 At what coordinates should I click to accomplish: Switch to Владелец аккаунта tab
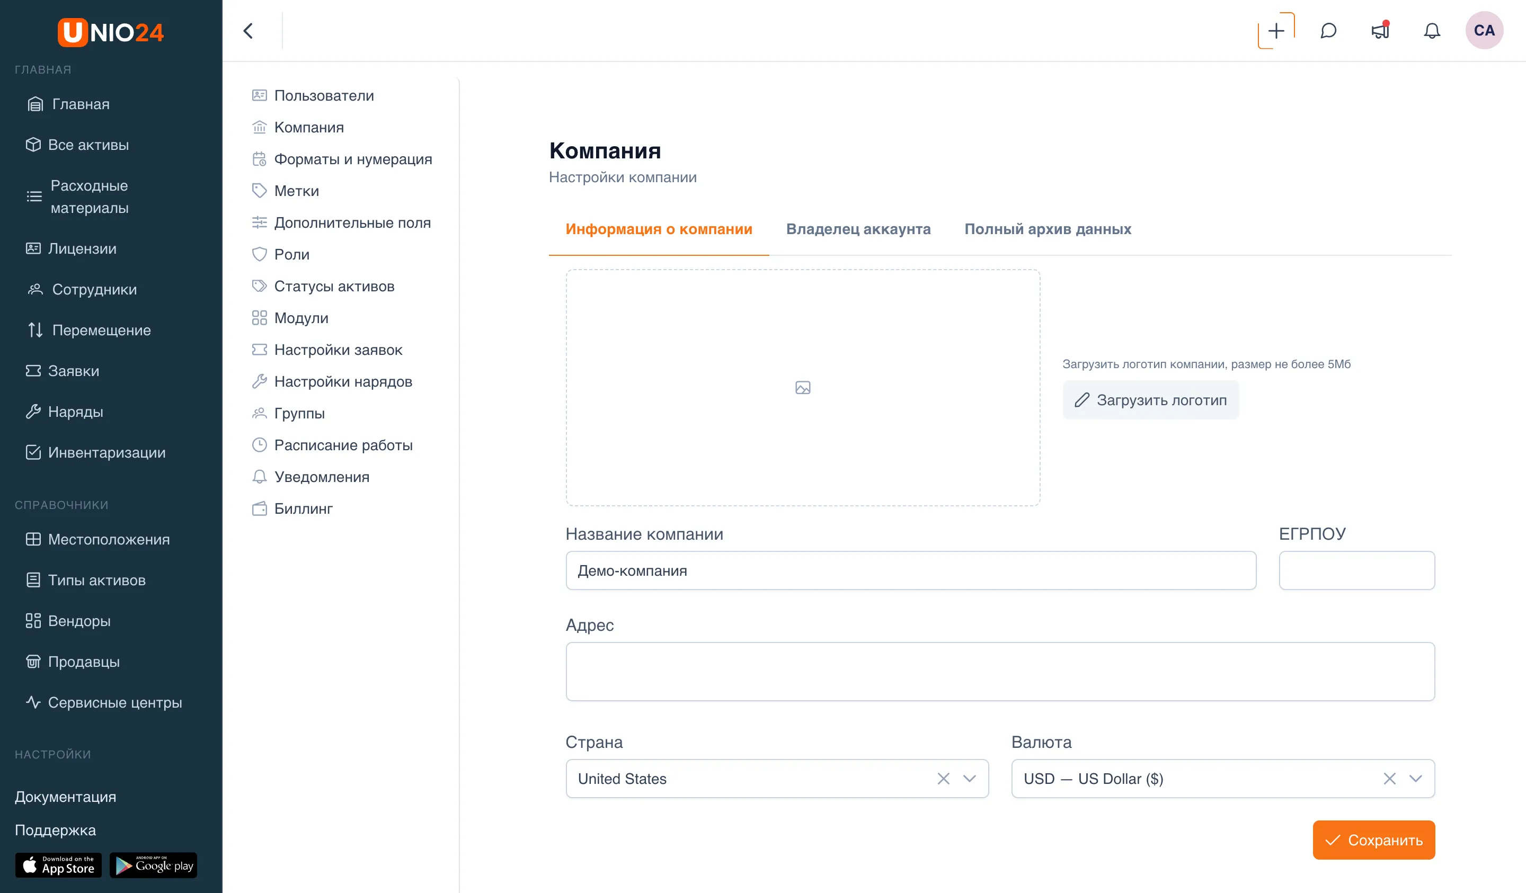pyautogui.click(x=858, y=229)
